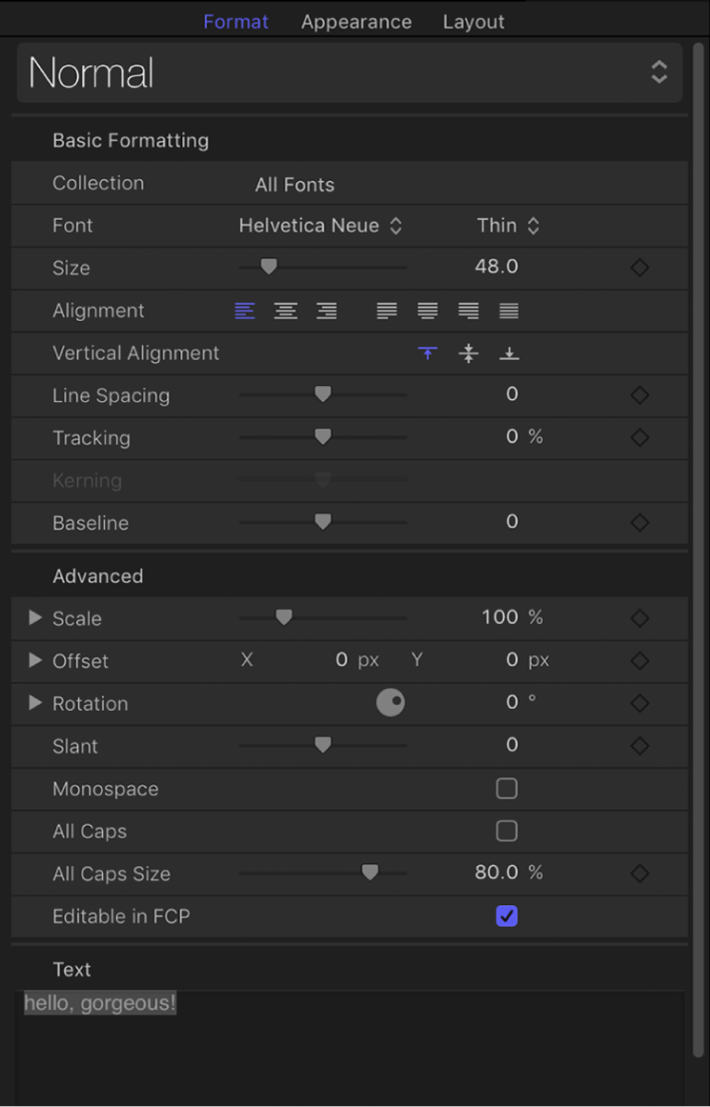Click inside the hello, gorgeous text field
Screen dimensions: 710x1107
coord(99,1002)
